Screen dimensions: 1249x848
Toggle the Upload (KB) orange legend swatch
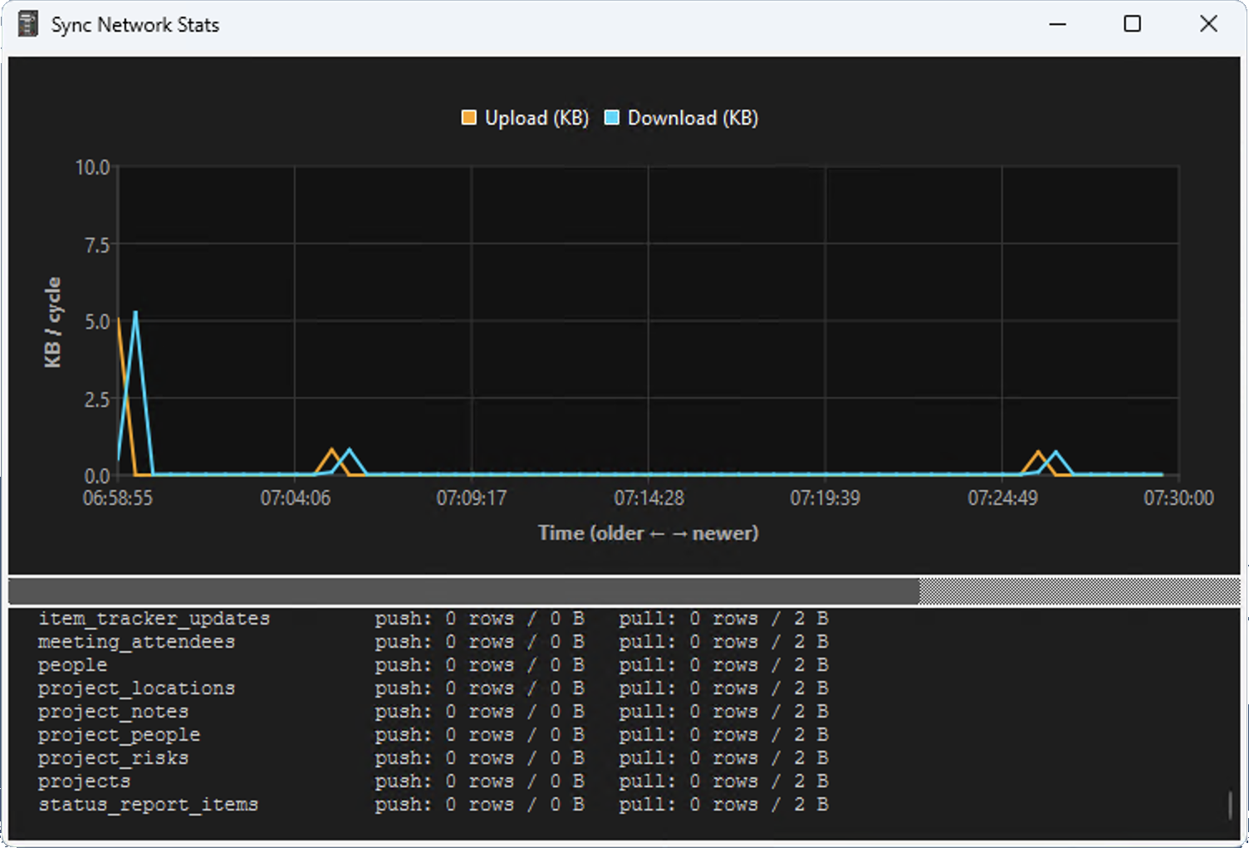click(469, 118)
